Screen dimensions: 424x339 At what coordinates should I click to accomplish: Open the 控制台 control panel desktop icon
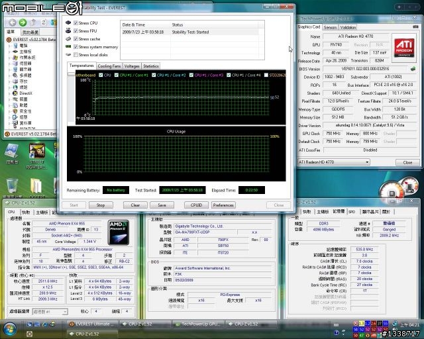click(x=12, y=154)
